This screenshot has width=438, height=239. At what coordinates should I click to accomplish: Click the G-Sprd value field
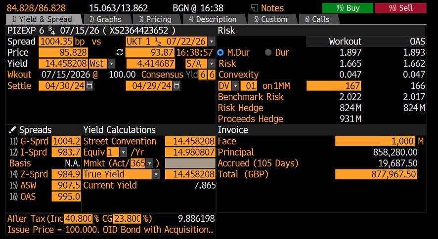(x=66, y=141)
